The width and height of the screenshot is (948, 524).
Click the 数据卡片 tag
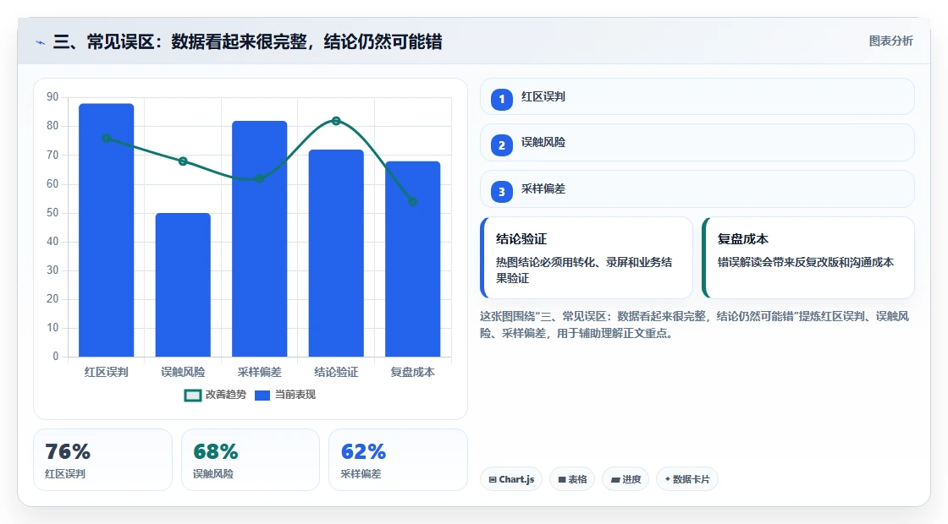(x=686, y=479)
